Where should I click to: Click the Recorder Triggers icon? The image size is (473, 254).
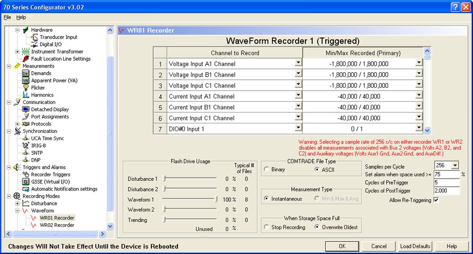(26, 174)
